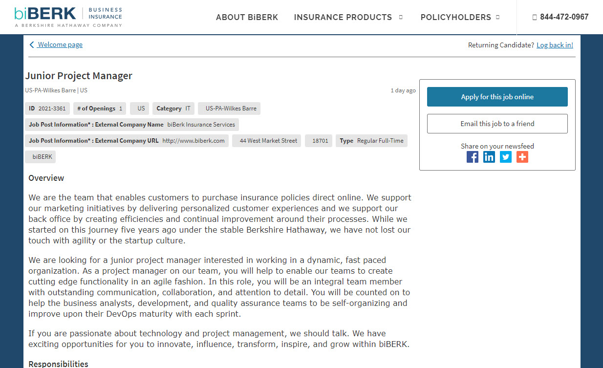Click the Type Regular Full-Time tag
The image size is (603, 368).
[371, 141]
